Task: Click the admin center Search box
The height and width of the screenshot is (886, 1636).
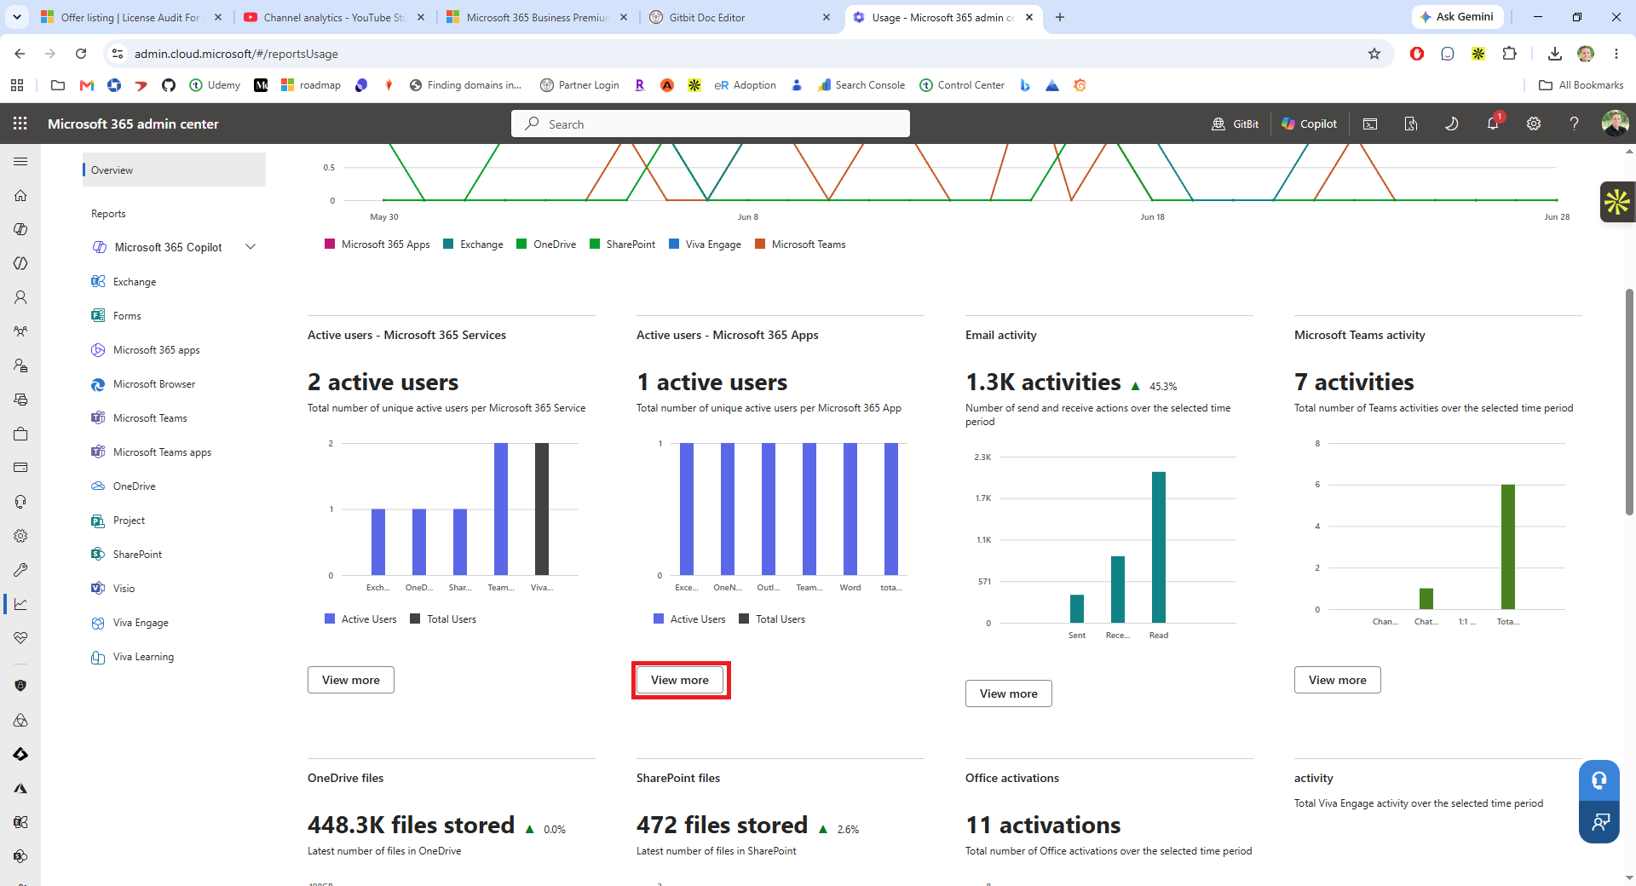Action: coord(711,124)
